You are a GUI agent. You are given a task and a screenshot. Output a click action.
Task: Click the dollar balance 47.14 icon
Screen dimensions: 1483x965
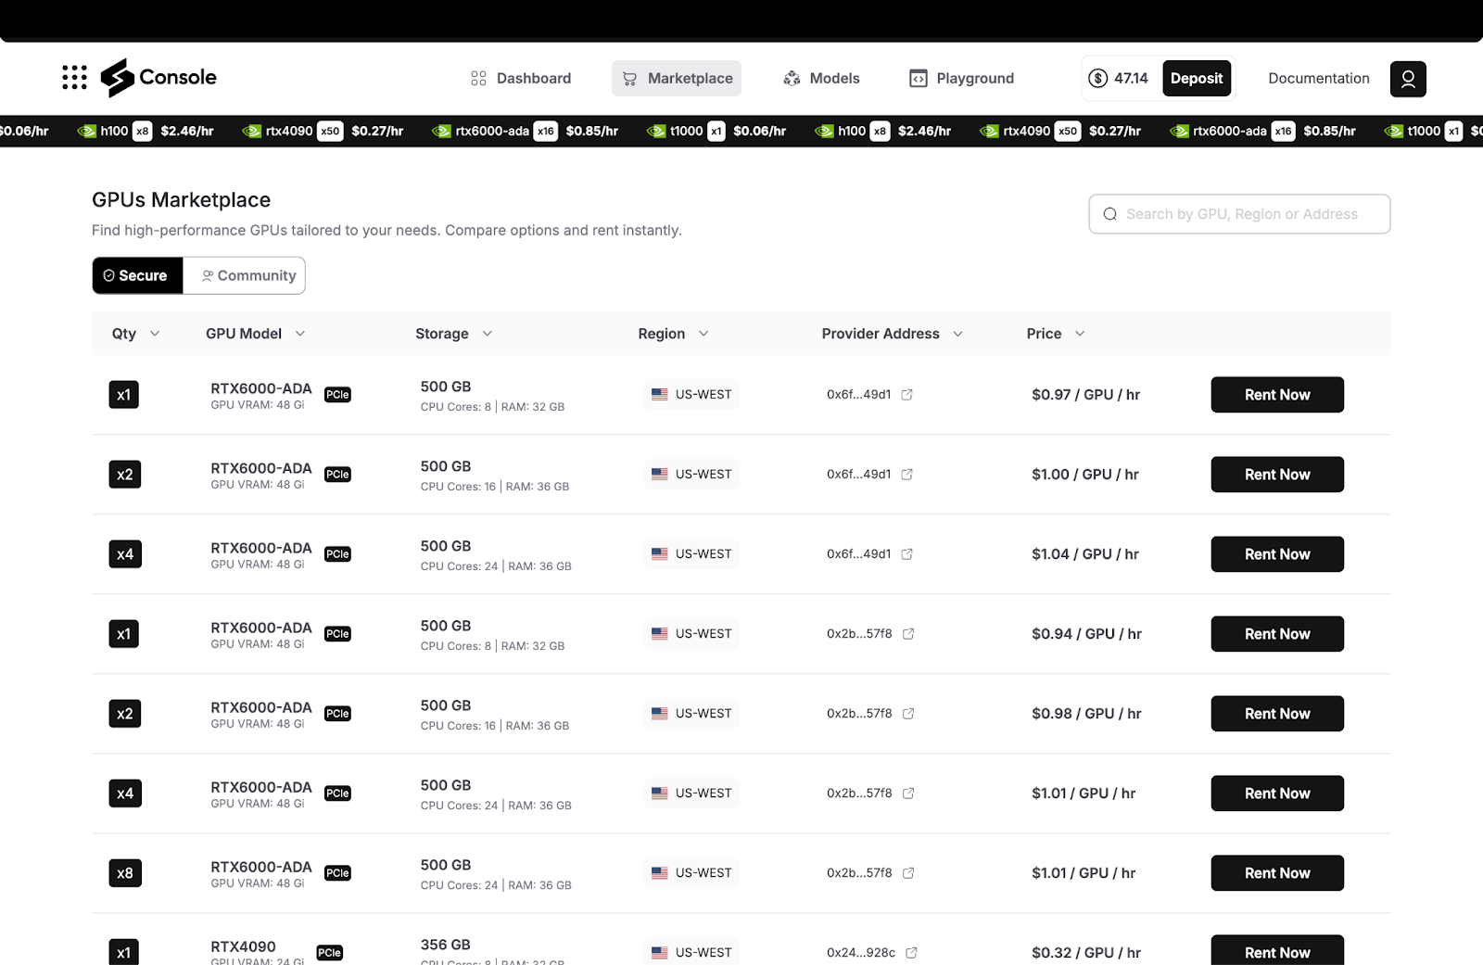pyautogui.click(x=1097, y=79)
